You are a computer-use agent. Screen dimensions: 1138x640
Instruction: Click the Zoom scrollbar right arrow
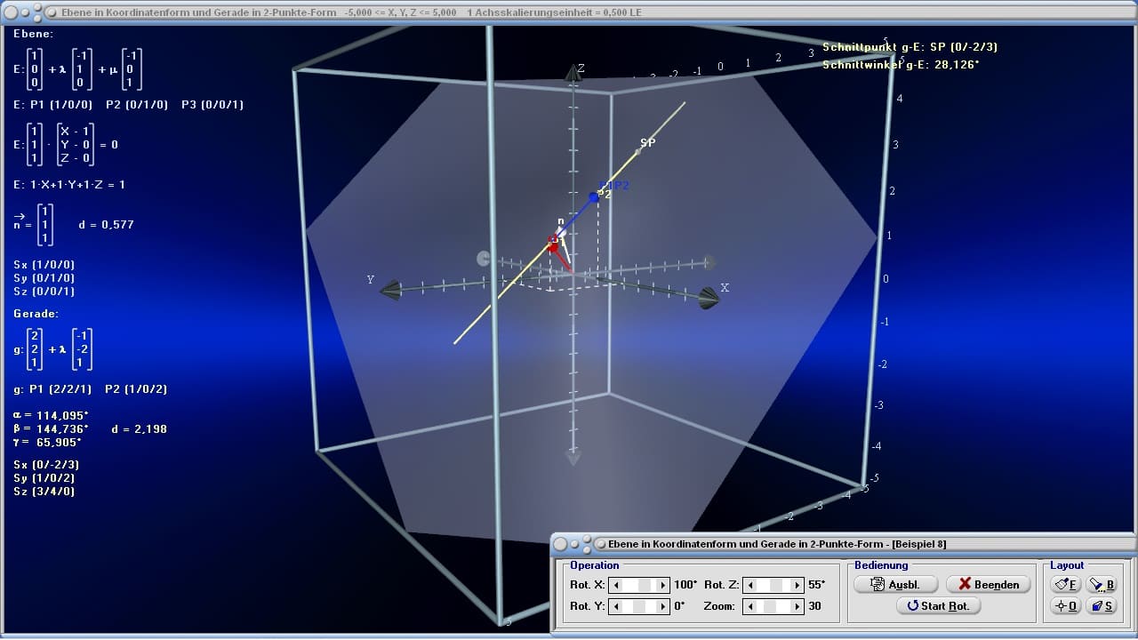click(797, 606)
